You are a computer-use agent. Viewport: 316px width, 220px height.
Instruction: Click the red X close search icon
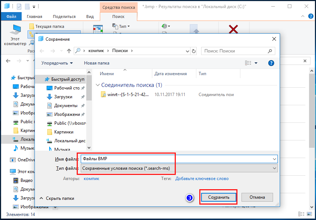point(233,29)
